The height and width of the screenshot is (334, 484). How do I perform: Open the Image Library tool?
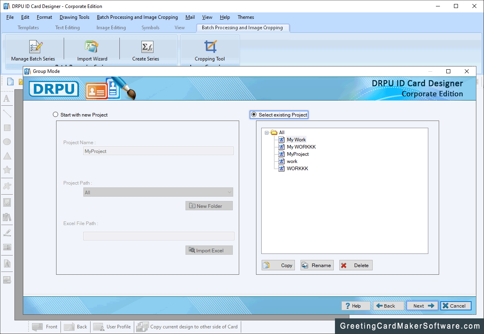tap(7, 217)
